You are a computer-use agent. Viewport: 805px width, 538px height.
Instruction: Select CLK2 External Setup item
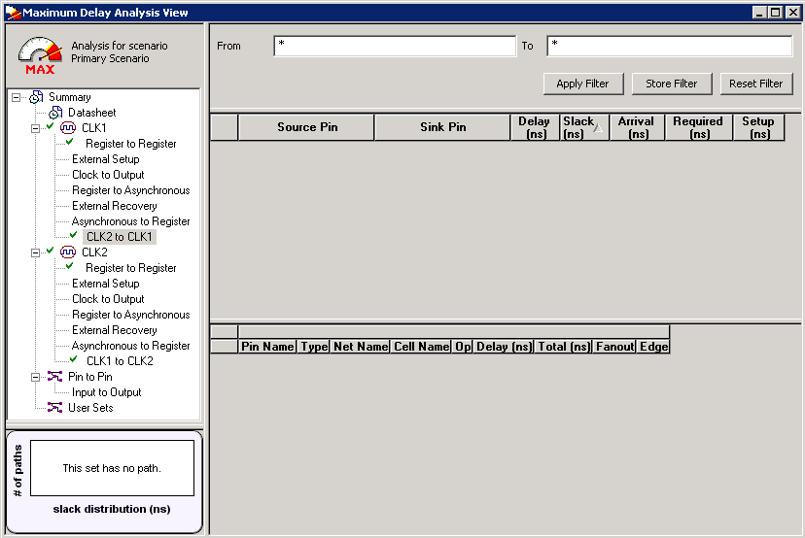click(106, 284)
